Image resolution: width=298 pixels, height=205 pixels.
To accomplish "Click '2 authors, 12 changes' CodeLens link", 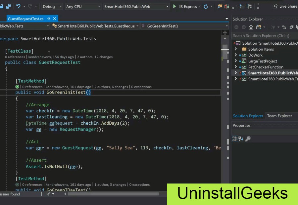I will coord(95,57).
